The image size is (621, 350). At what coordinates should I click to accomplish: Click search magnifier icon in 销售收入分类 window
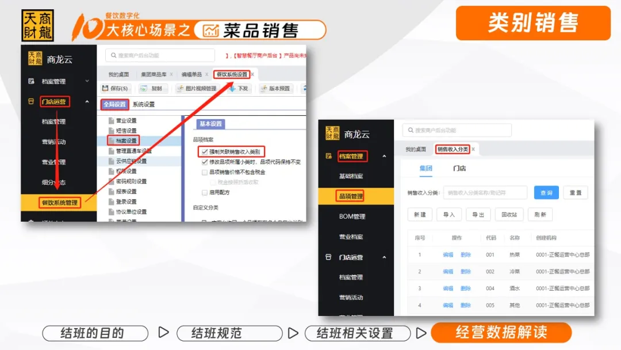coord(411,130)
